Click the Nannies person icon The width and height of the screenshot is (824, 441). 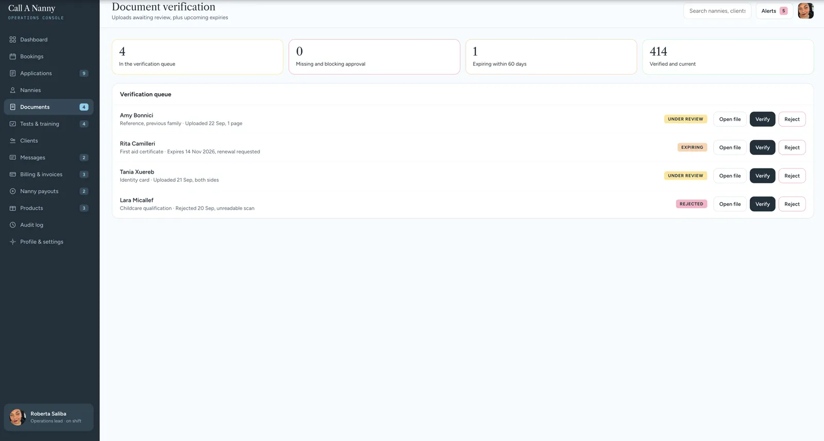click(x=13, y=90)
